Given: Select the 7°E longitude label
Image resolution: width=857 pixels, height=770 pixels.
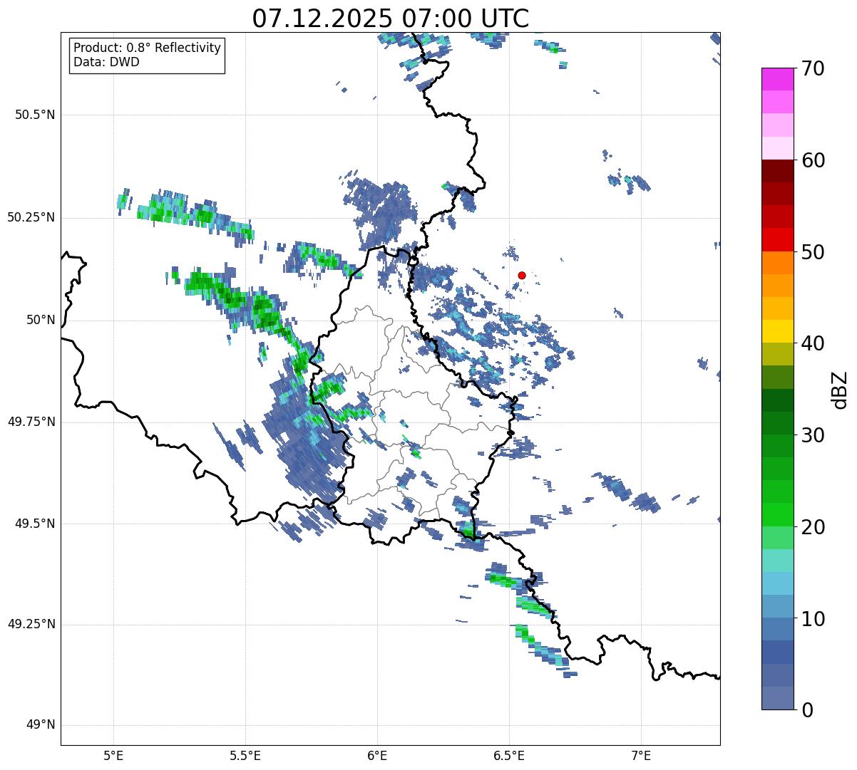Looking at the screenshot, I should click(641, 755).
